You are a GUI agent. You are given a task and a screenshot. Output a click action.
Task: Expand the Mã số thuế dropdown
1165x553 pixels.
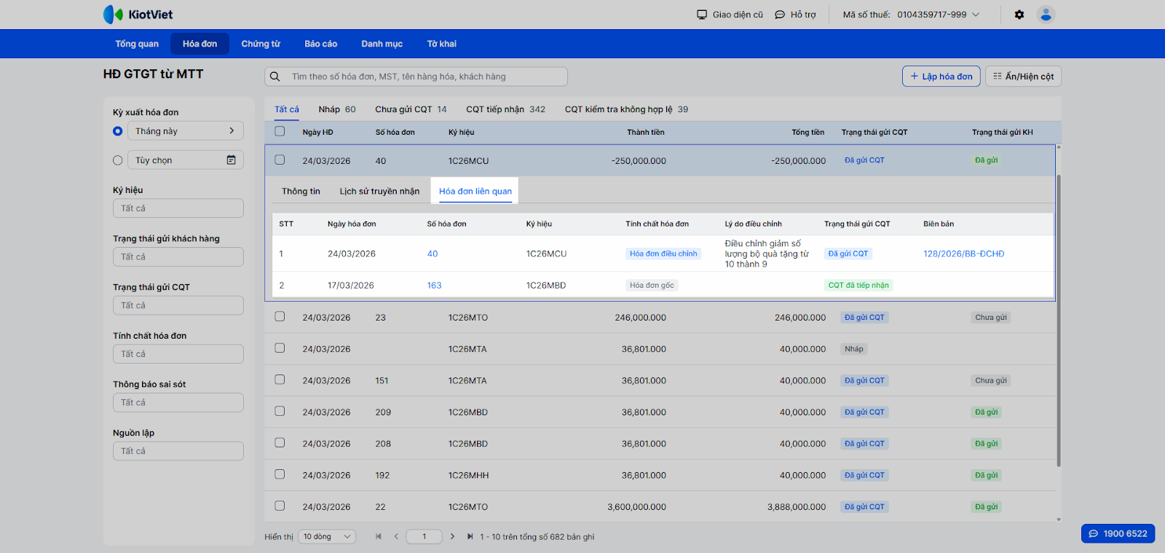click(x=976, y=15)
